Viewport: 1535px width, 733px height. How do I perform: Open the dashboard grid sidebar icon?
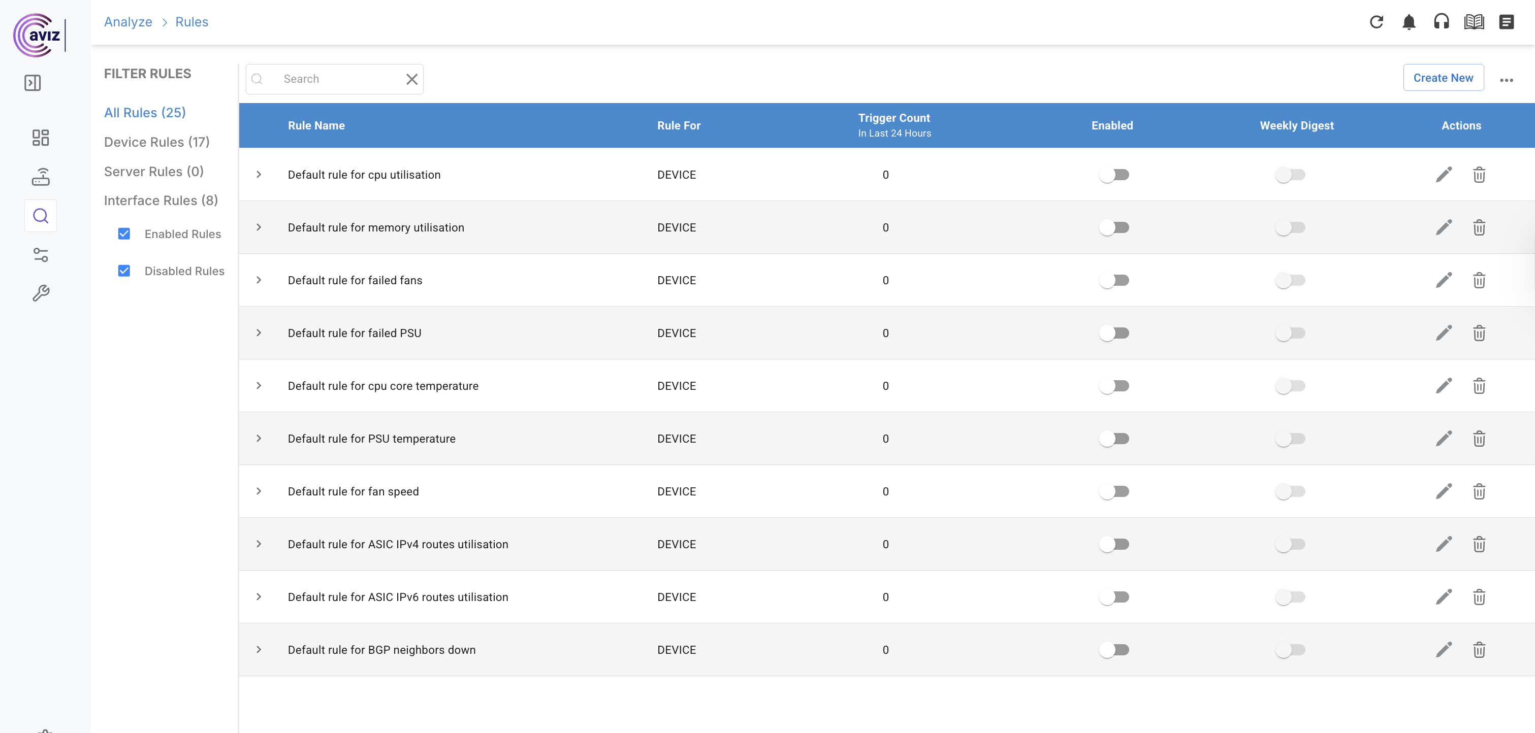[x=41, y=138]
